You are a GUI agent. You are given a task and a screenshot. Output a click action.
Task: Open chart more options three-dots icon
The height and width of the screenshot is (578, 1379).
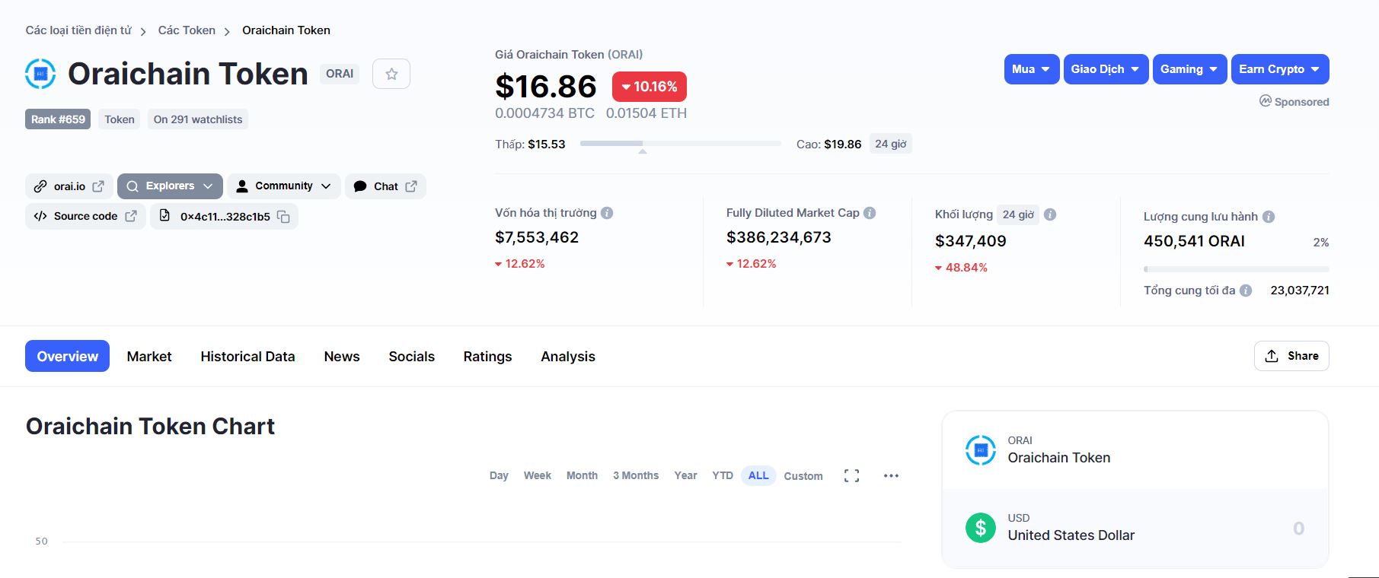pyautogui.click(x=891, y=476)
